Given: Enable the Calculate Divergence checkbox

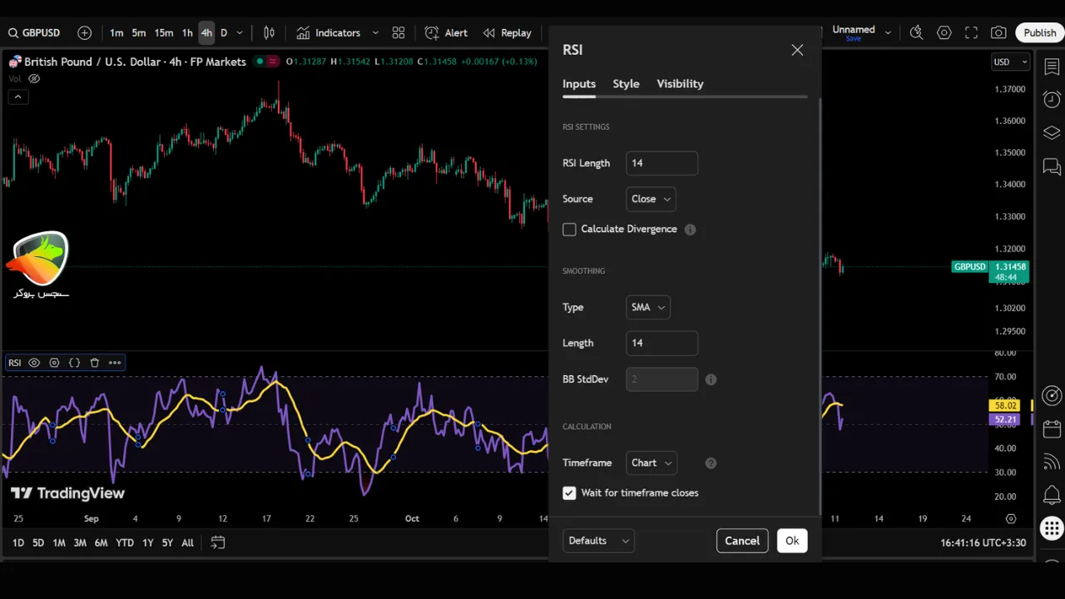Looking at the screenshot, I should [x=569, y=230].
